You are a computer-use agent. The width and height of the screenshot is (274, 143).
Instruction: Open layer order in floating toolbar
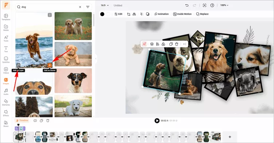(152, 44)
